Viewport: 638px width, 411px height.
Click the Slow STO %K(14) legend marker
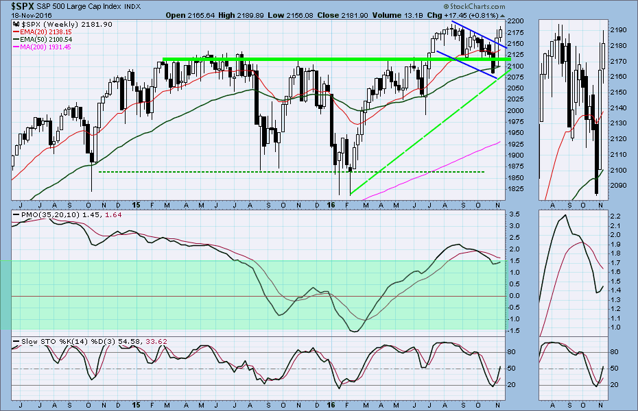pyautogui.click(x=17, y=341)
